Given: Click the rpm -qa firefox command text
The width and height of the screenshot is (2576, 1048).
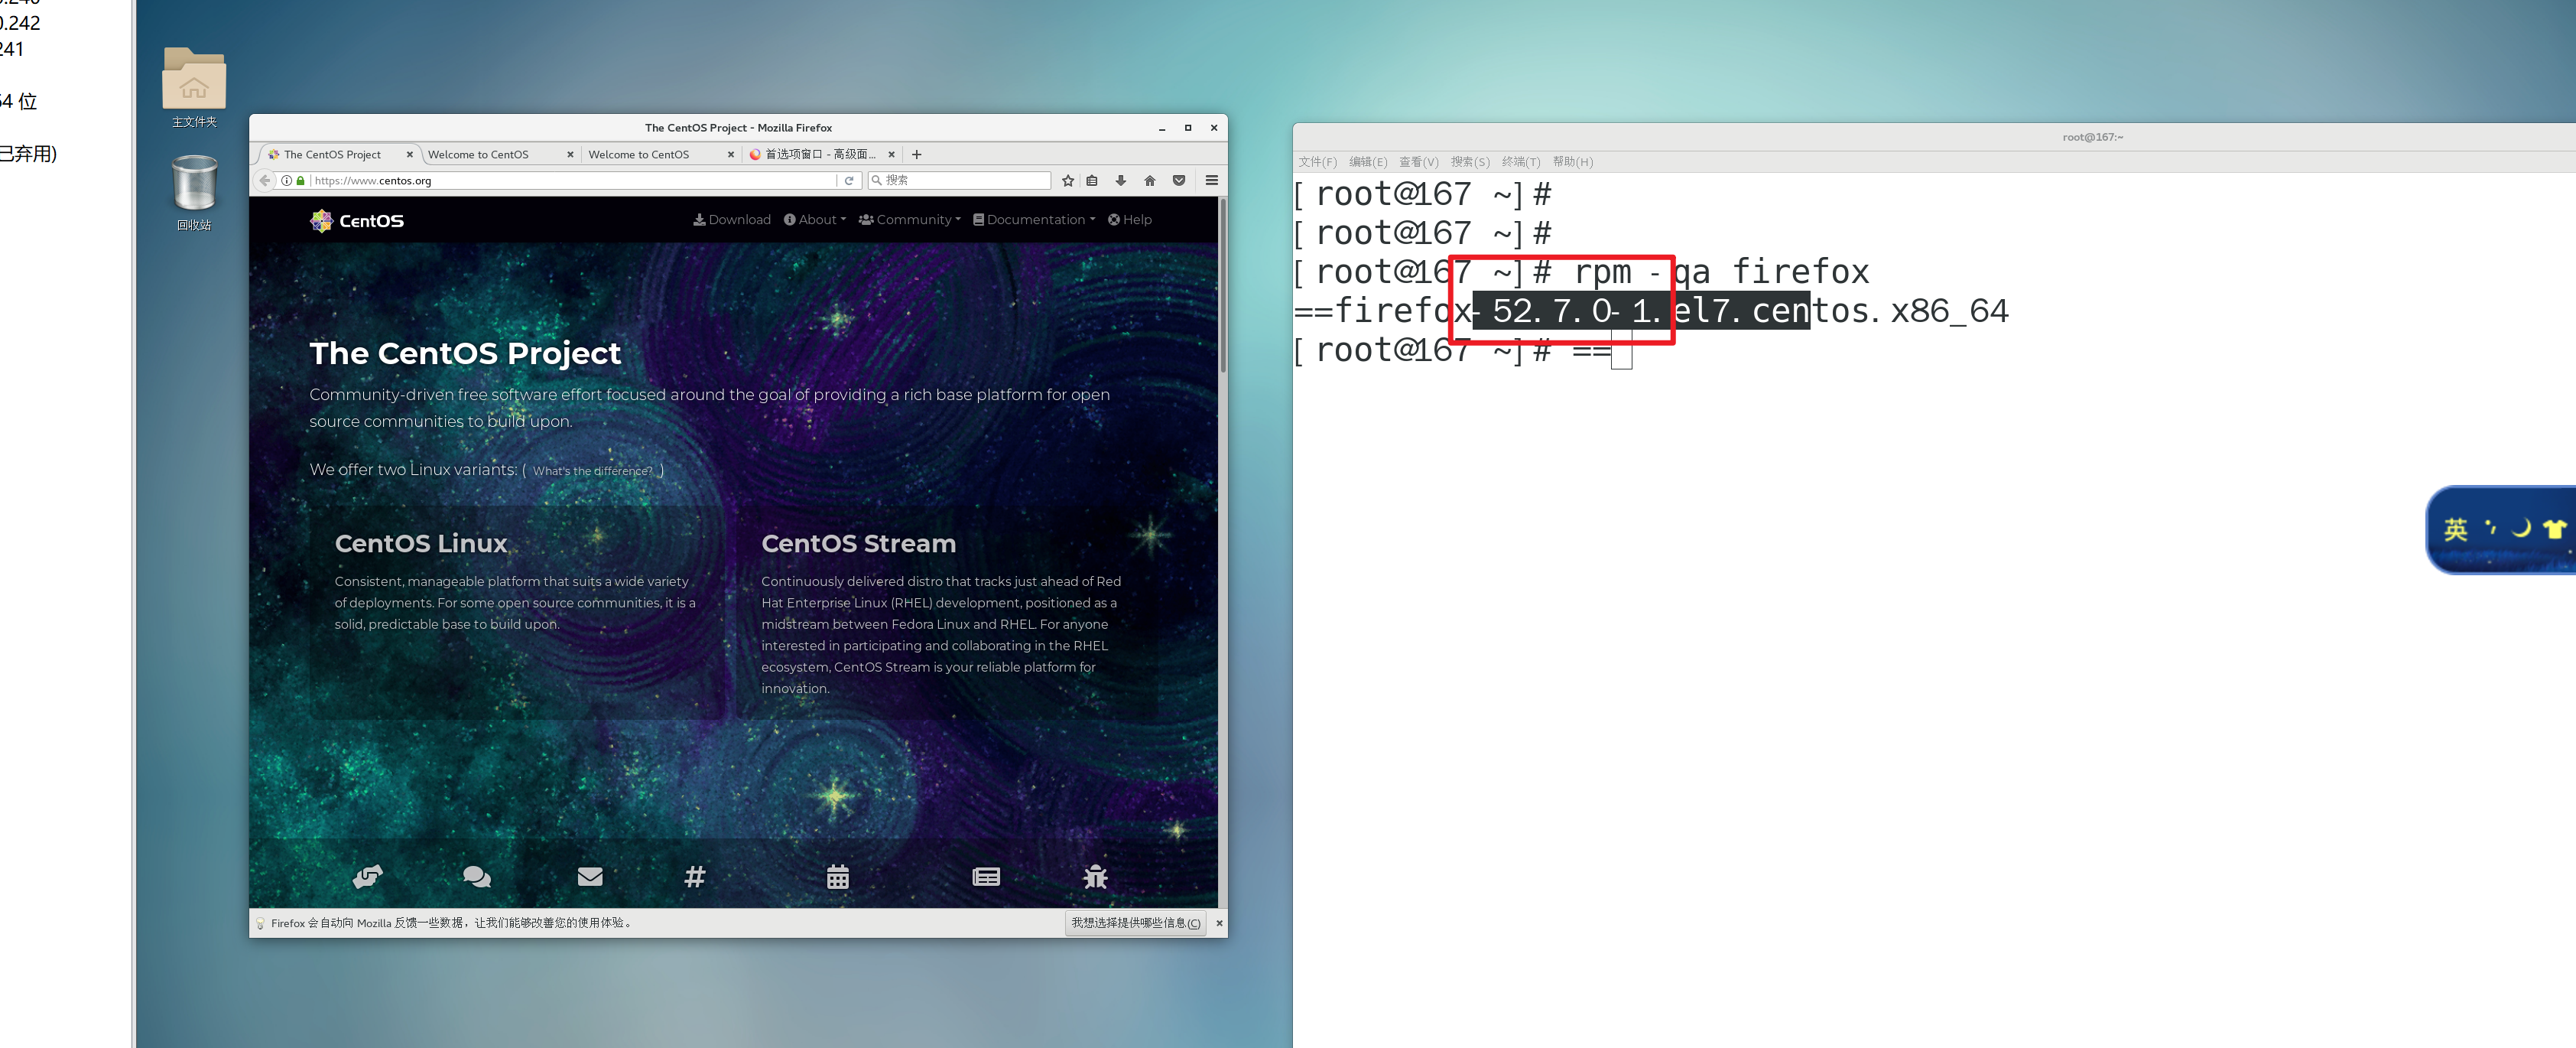Looking at the screenshot, I should [1721, 272].
